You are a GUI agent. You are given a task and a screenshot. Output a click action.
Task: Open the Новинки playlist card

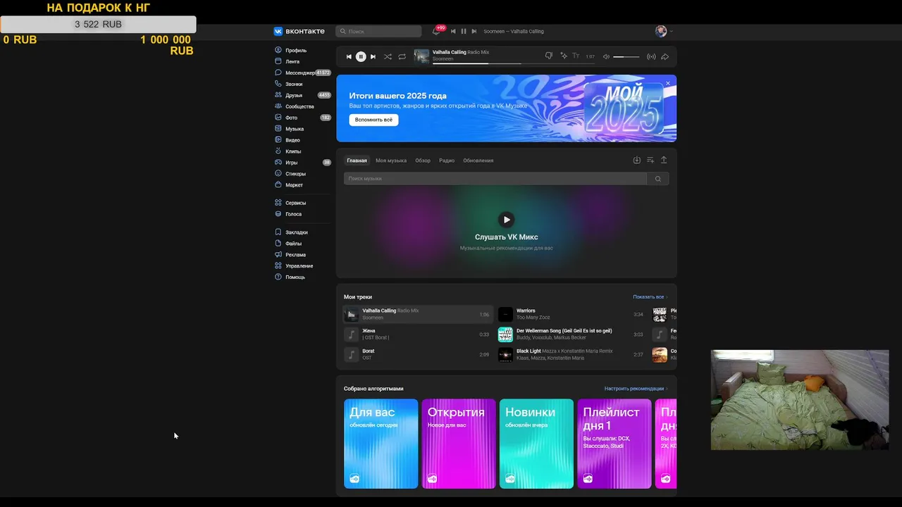[536, 444]
